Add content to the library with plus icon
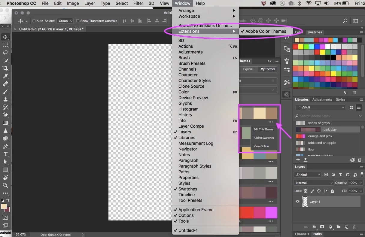The height and width of the screenshot is (237, 365). tap(298, 160)
